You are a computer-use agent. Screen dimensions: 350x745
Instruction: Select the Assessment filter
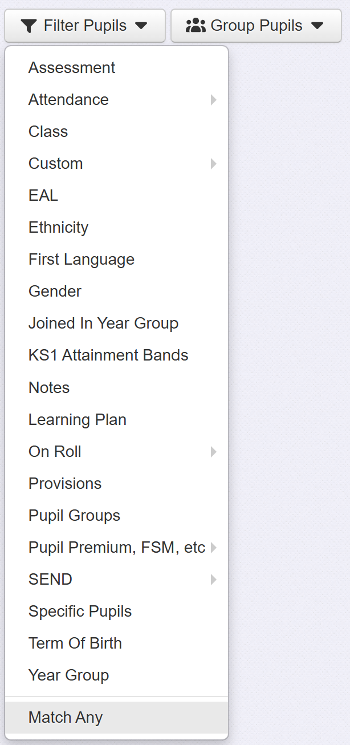72,68
